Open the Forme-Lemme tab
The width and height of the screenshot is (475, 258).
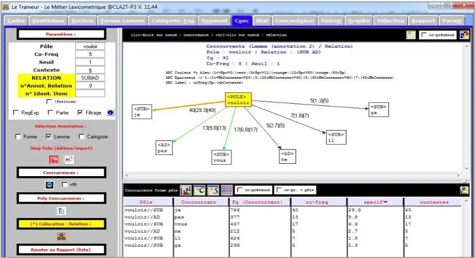(x=123, y=21)
